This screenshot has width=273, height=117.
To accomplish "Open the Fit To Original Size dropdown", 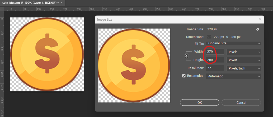I will (x=233, y=43).
